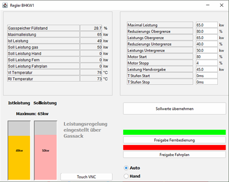Minimize the Regler BHKW1 window
Image resolution: width=229 pixels, height=182 pixels.
(208, 5)
